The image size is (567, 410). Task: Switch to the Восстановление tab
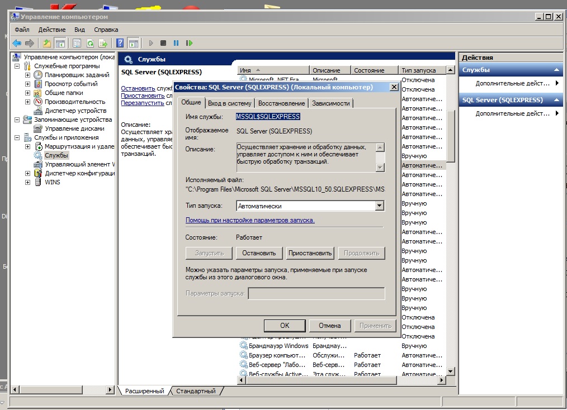click(x=281, y=103)
